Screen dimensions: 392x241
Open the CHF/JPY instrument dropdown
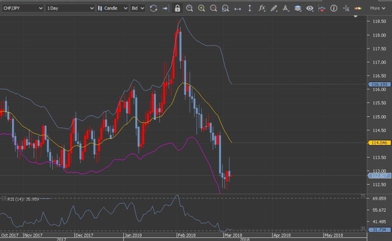(21, 8)
